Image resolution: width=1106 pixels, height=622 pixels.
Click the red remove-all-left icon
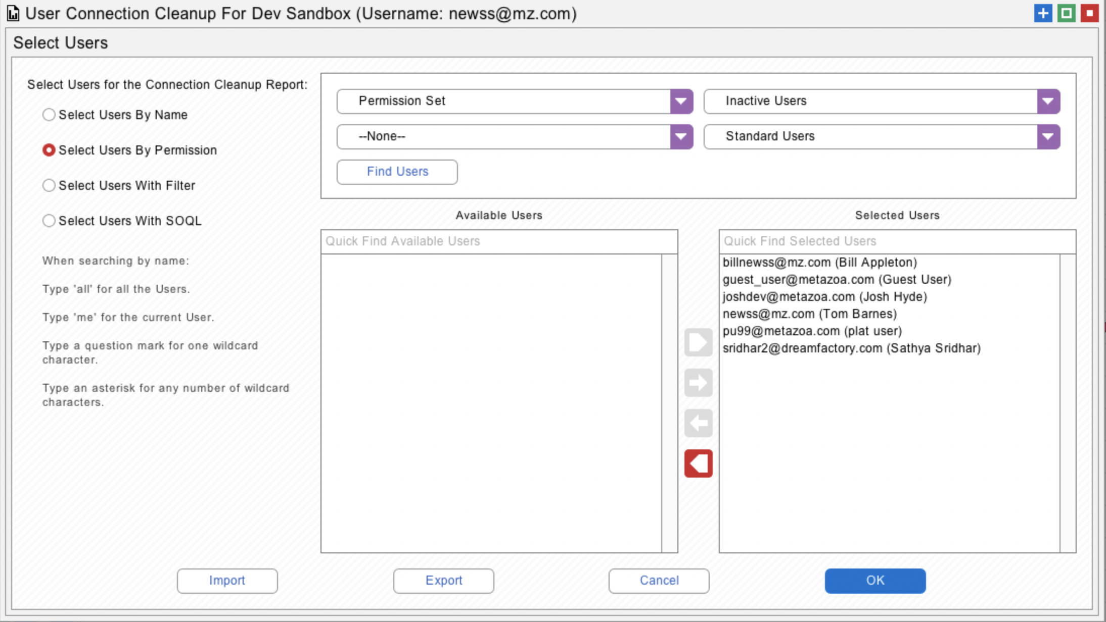pyautogui.click(x=699, y=463)
